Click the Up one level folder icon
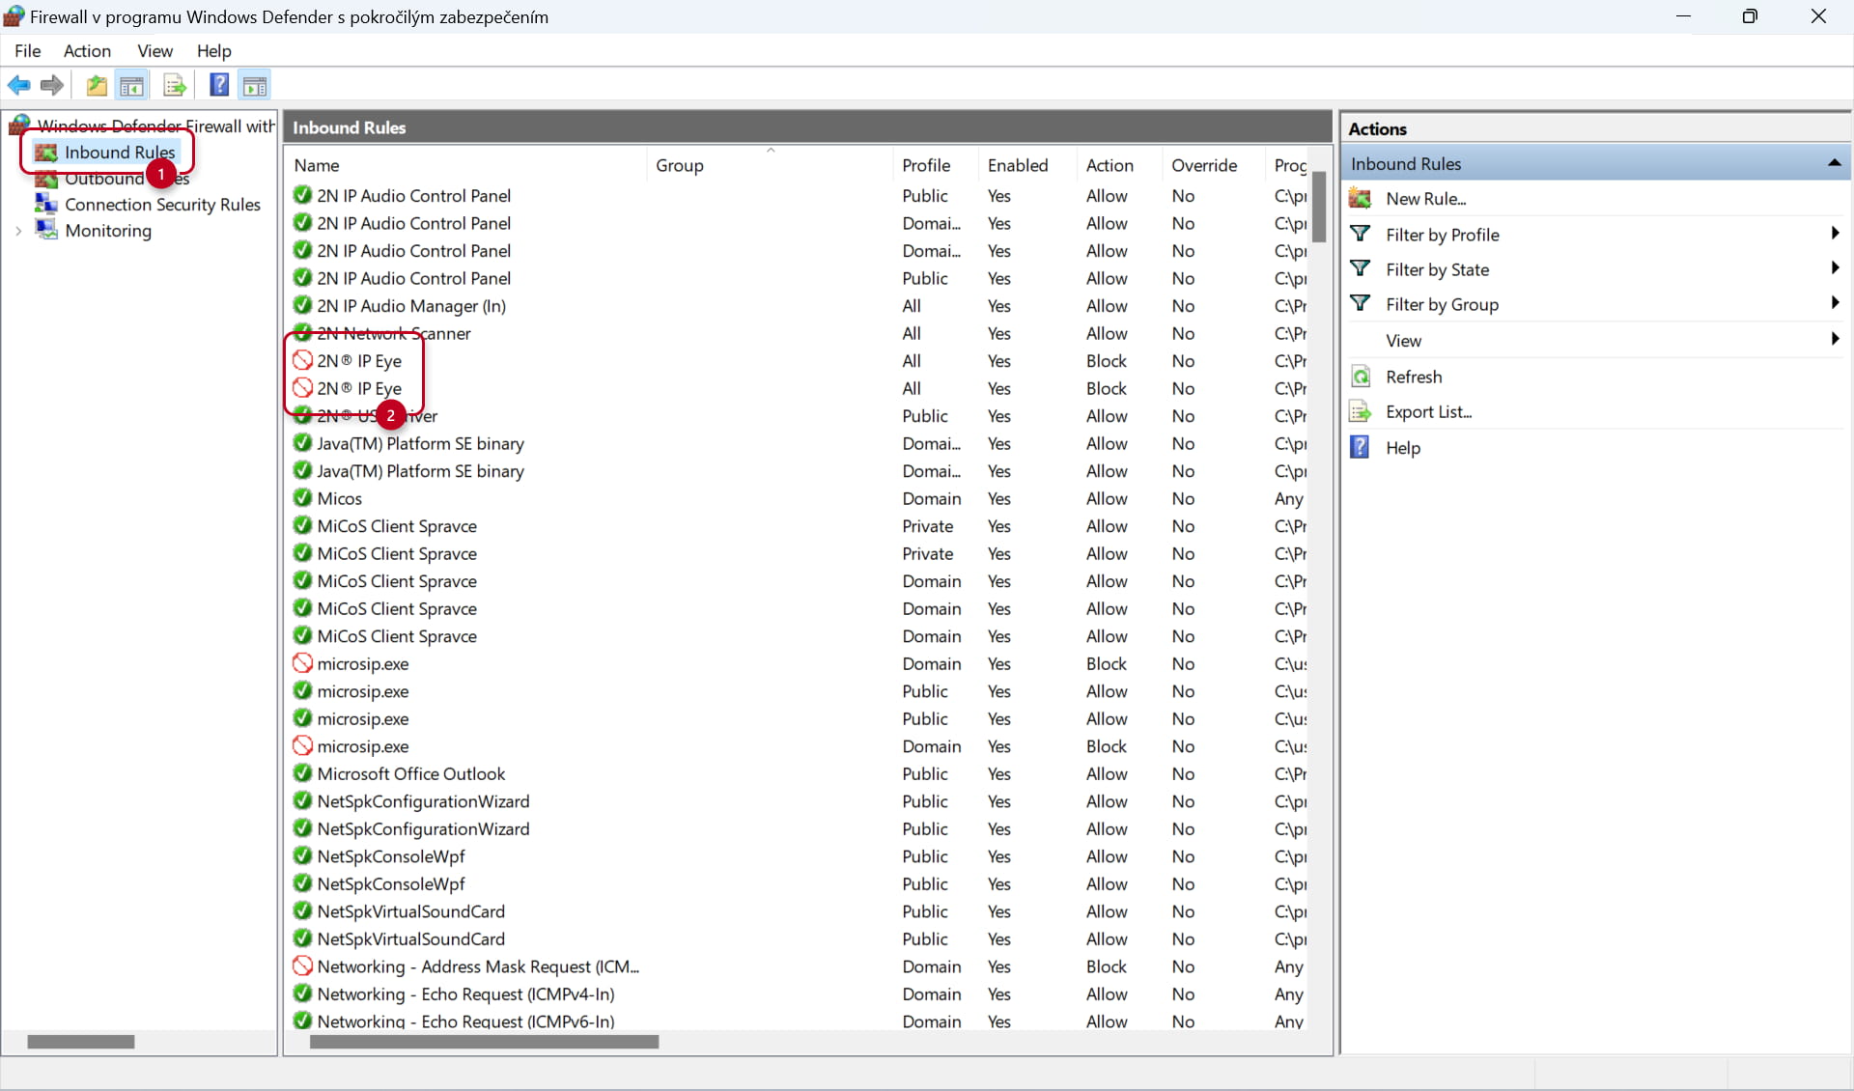 (97, 86)
